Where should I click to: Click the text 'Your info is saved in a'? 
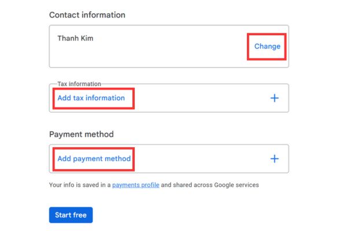(80, 185)
